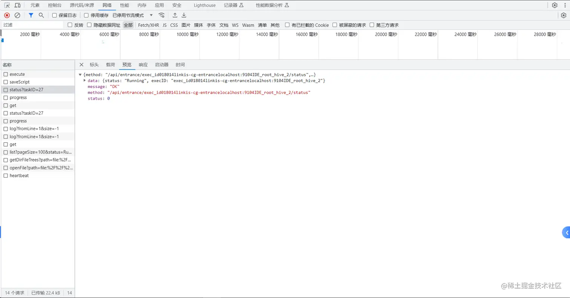Filter requests by CSS type
570x298 pixels.
(x=174, y=25)
